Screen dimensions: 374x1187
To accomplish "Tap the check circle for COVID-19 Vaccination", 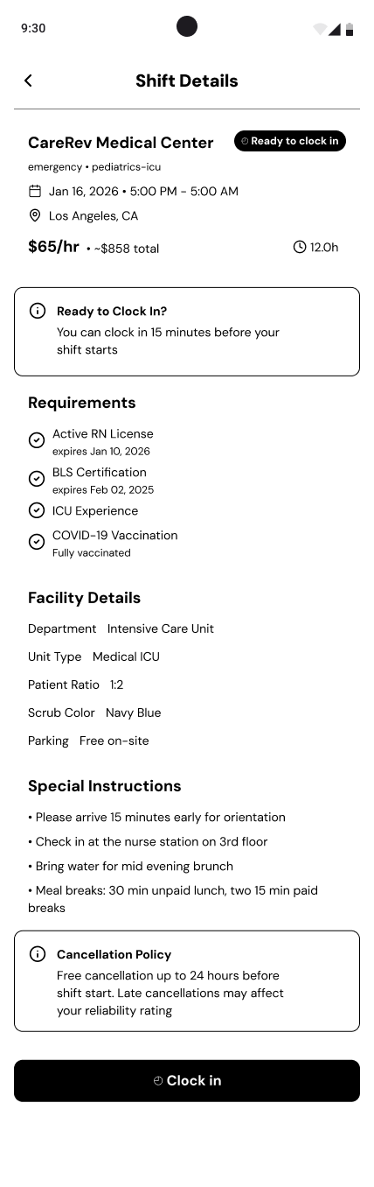I will (37, 542).
